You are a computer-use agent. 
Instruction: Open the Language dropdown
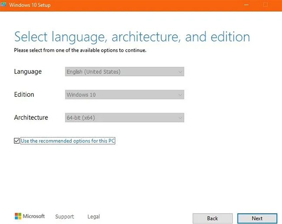point(125,72)
